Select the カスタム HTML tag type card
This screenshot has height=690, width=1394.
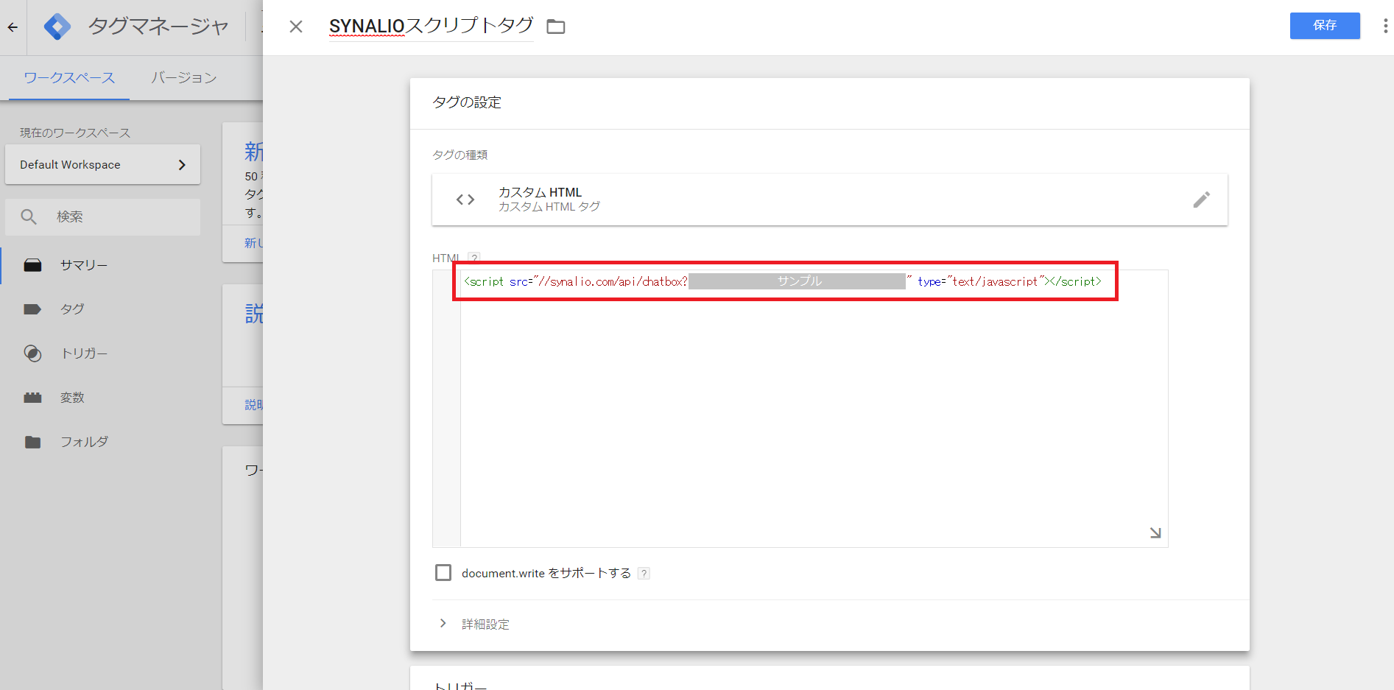[x=829, y=200]
